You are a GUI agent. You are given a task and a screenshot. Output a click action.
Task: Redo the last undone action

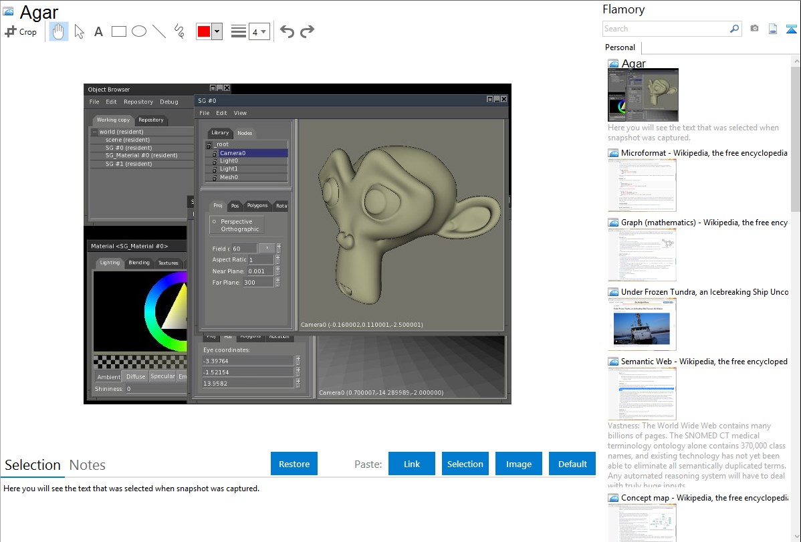click(307, 31)
